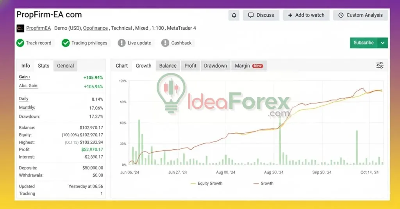Expand the Subscribe dropdown arrow
The width and height of the screenshot is (400, 209).
[383, 43]
